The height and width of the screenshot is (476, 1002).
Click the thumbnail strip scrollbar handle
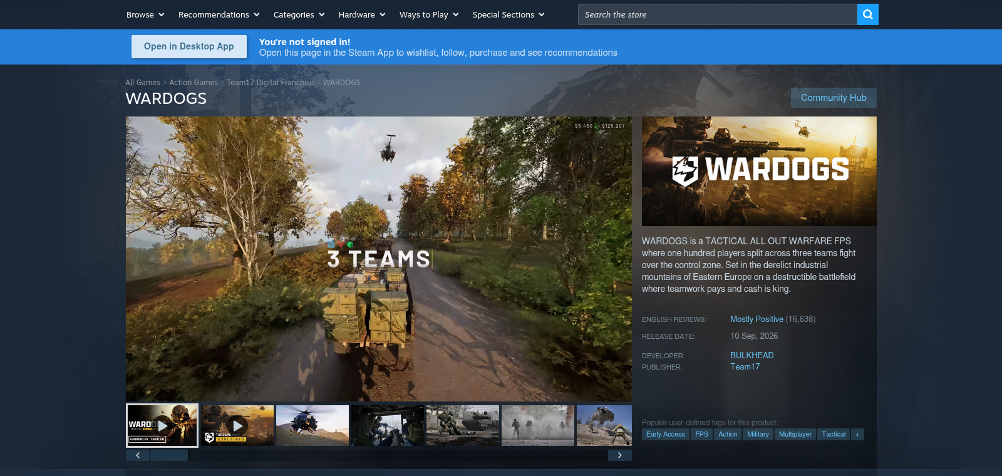click(x=169, y=455)
